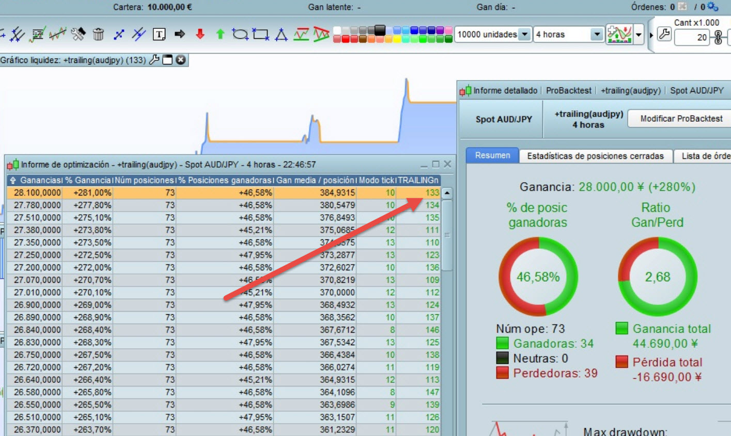Select the rectangle drawing tool
Viewport: 731px width, 436px height.
pyautogui.click(x=260, y=35)
